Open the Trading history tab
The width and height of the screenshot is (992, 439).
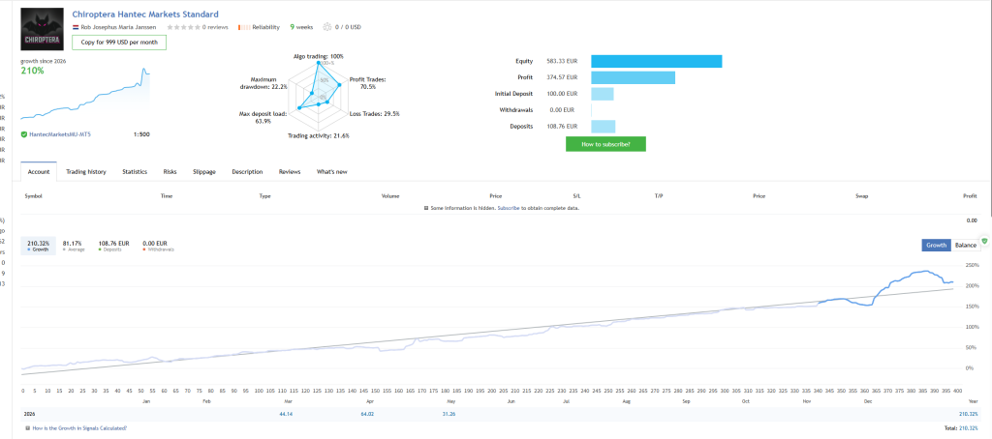[86, 172]
